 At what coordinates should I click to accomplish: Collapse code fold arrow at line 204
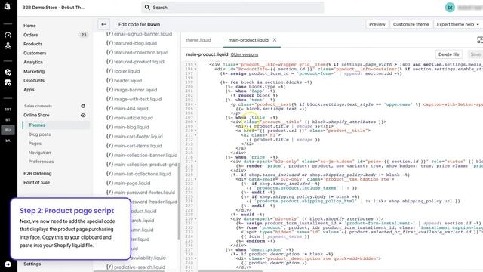point(195,104)
